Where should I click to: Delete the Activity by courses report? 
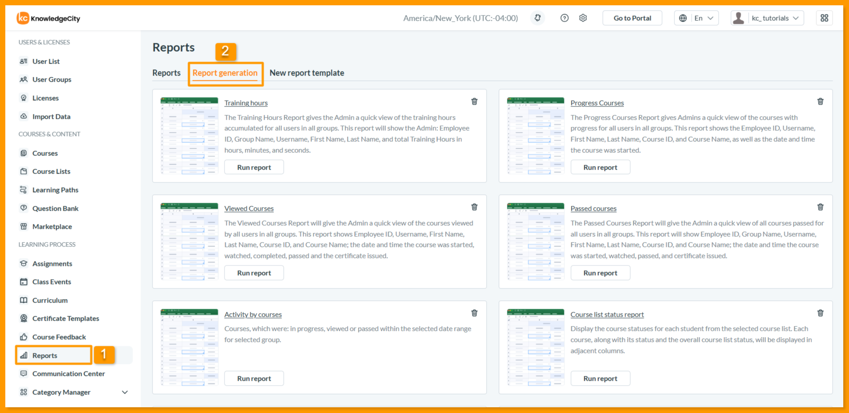(474, 313)
